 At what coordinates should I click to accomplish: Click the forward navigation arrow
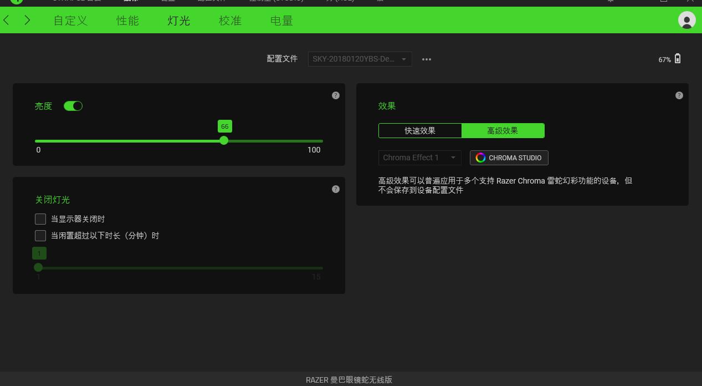27,20
